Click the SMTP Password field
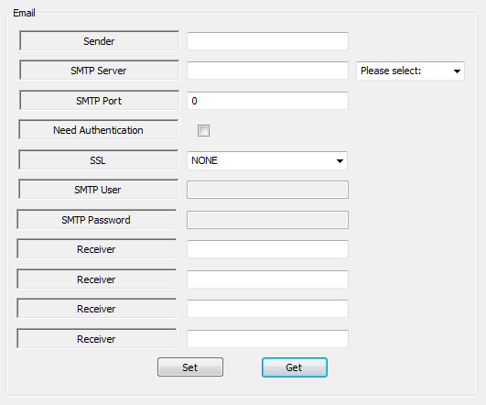486x405 pixels. click(x=267, y=220)
